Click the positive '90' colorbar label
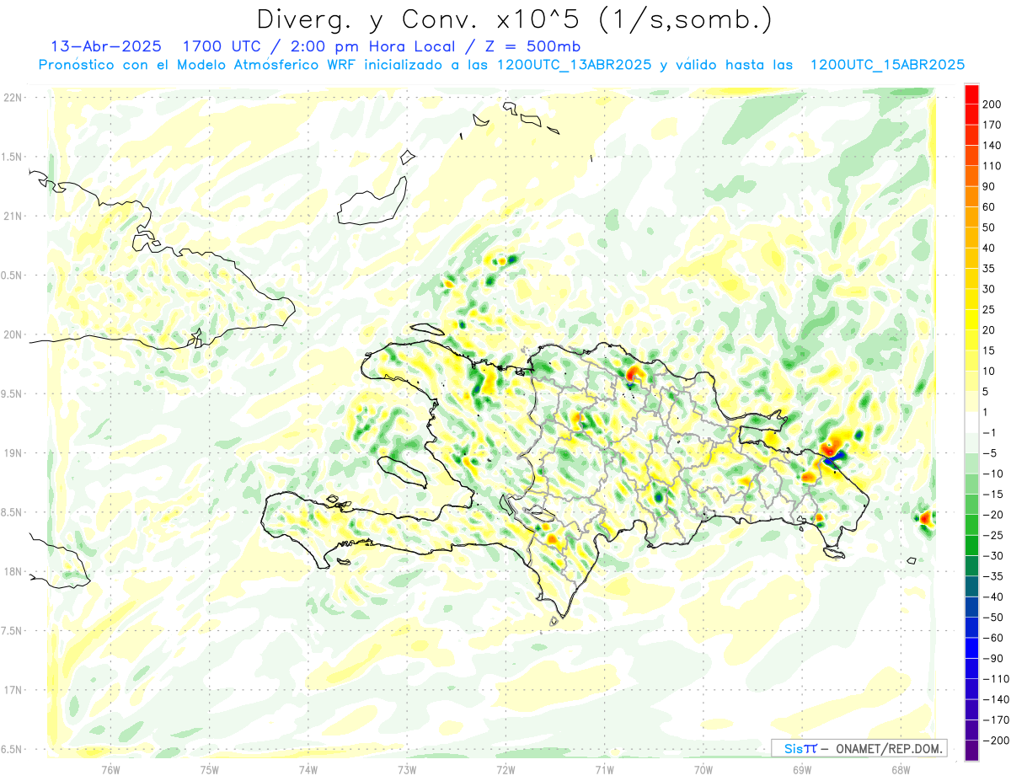Image resolution: width=1011 pixels, height=781 pixels. pos(989,186)
